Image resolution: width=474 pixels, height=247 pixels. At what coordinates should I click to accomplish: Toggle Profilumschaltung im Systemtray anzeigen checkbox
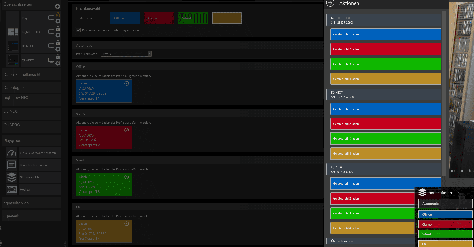(78, 30)
